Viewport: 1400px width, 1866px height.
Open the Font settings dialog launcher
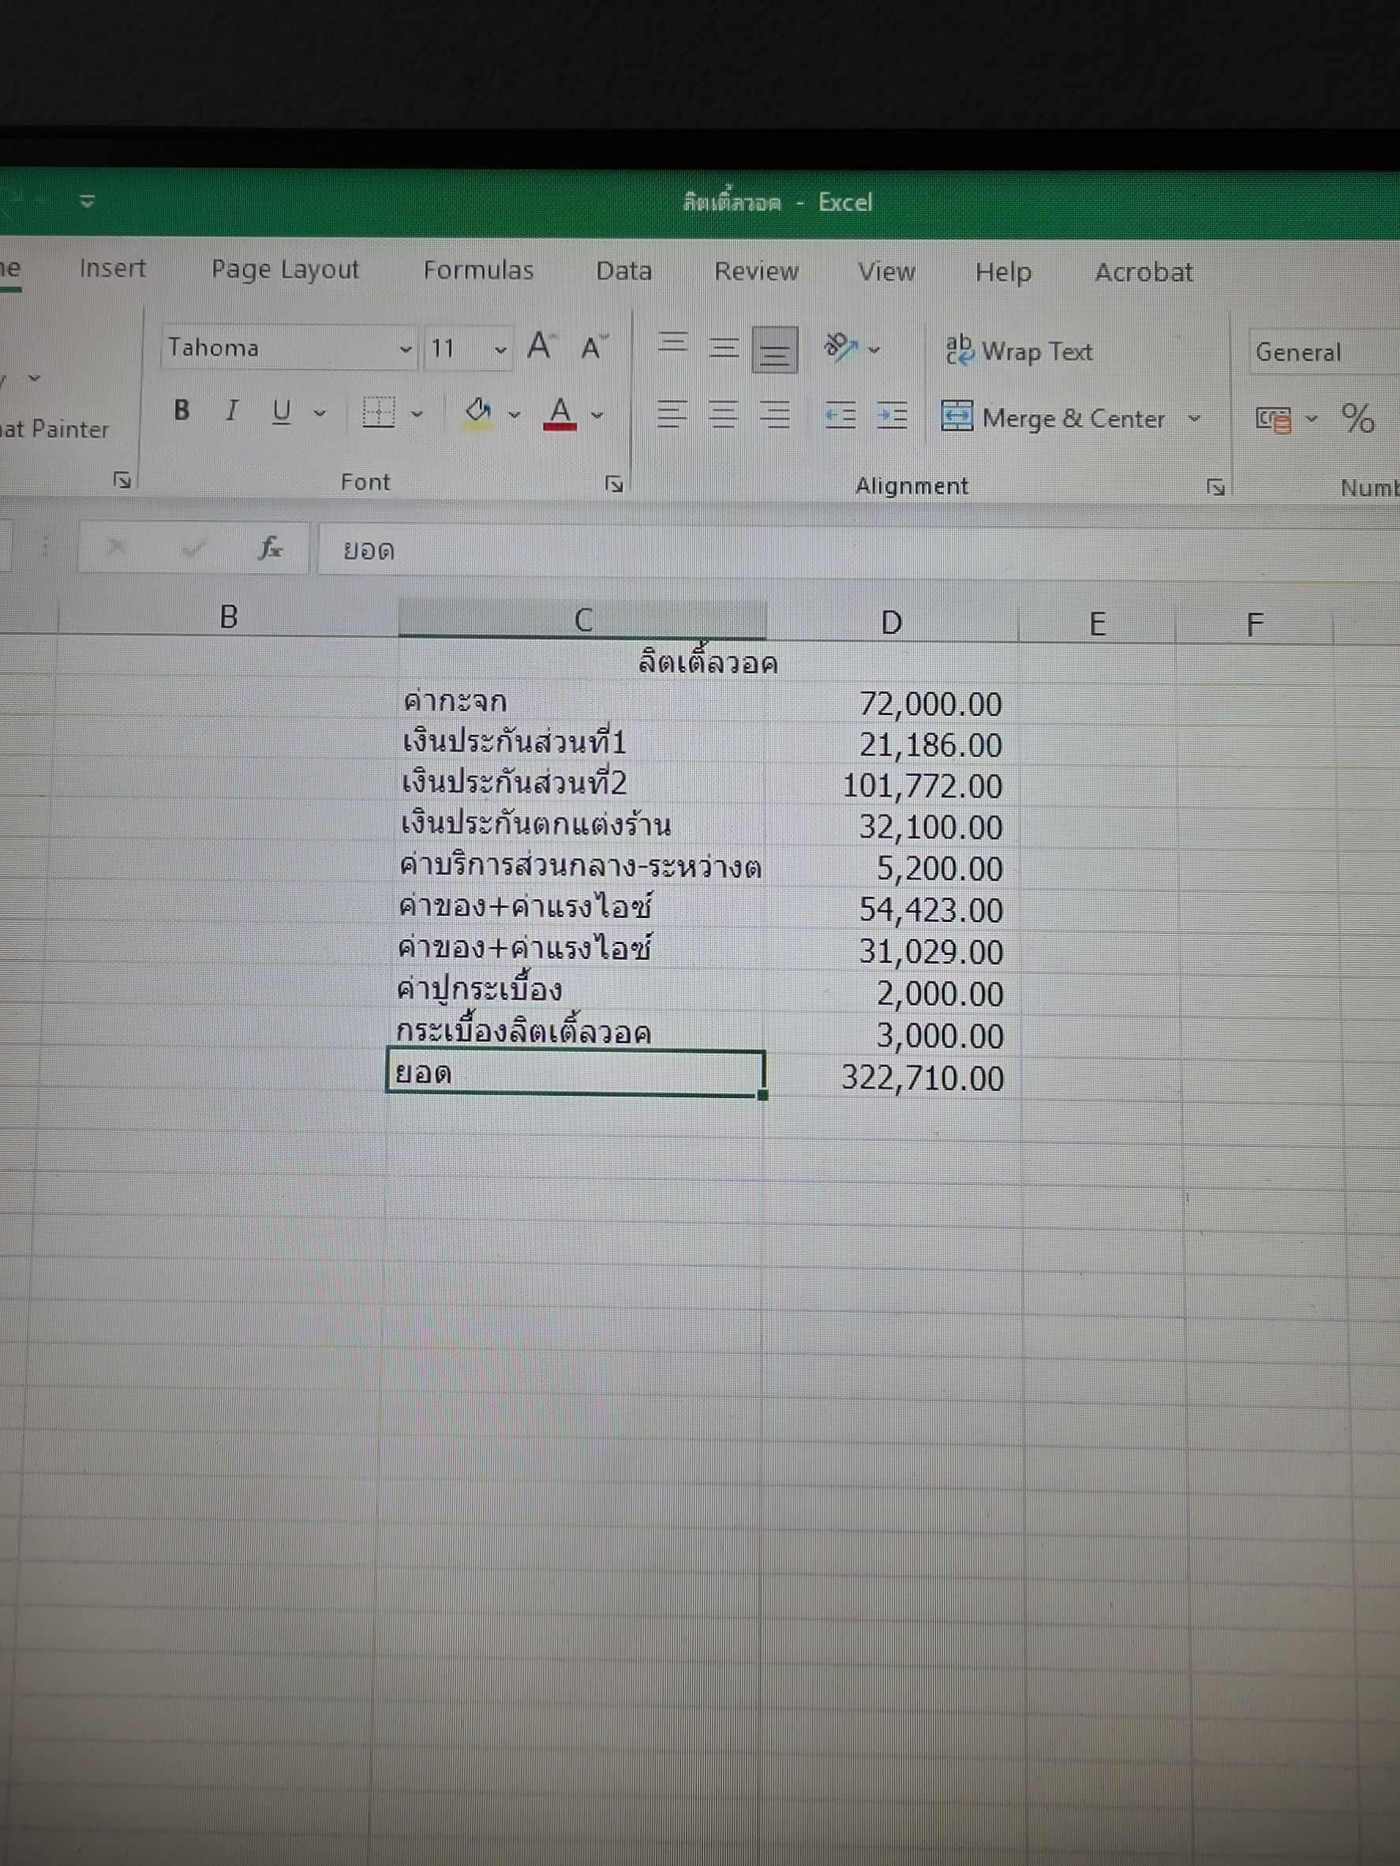(614, 483)
